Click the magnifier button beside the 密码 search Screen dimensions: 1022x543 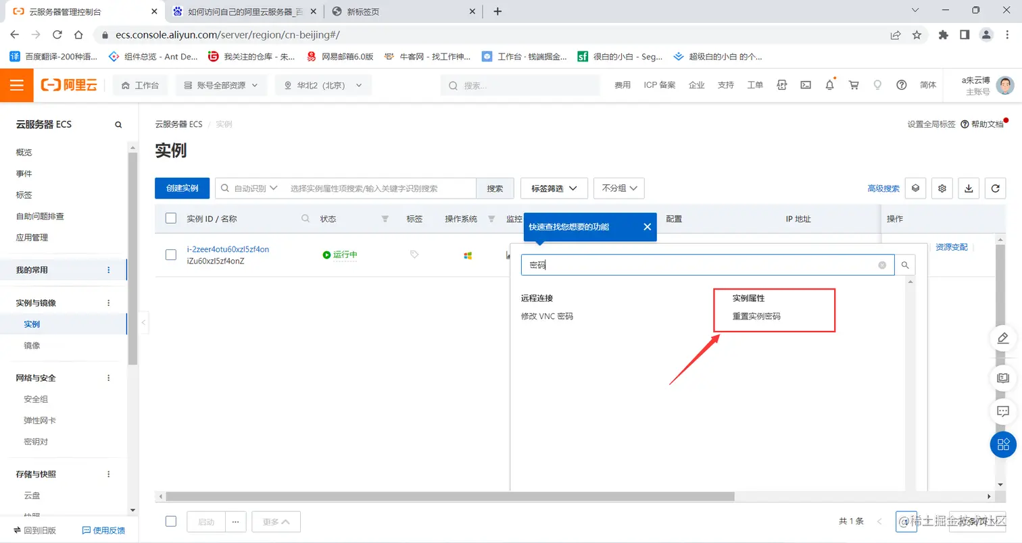(x=905, y=265)
